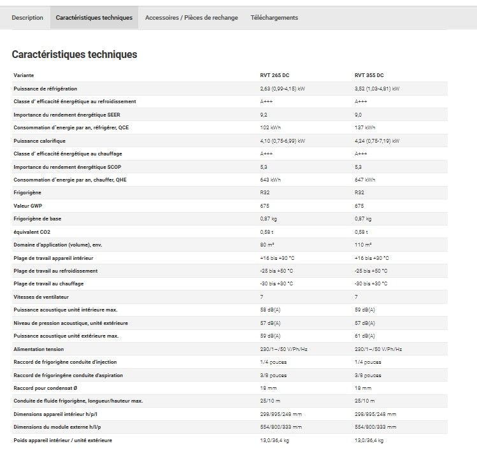Switch to Accessoires / Pièces de rechange tab
The width and height of the screenshot is (477, 451).
(x=191, y=18)
